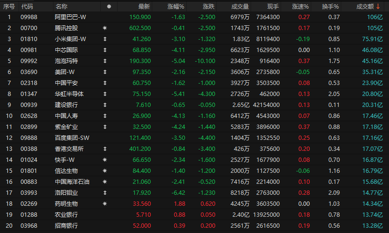
Task: Click the arrow marker next to 泡泡玛特
Action: [x=105, y=61]
